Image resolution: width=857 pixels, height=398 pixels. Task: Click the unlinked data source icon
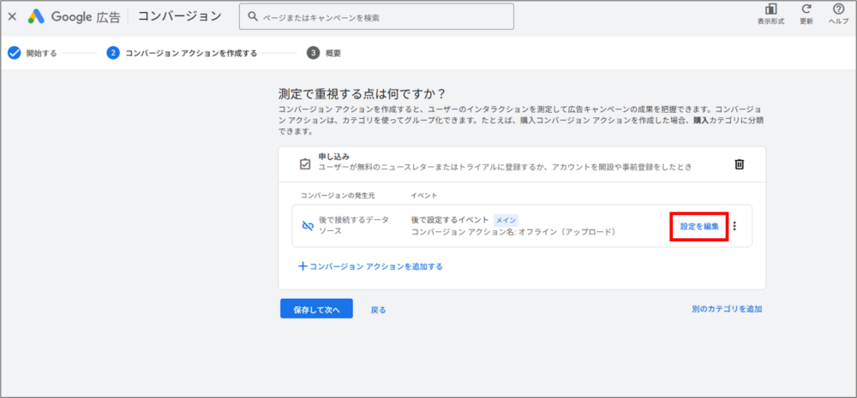308,226
